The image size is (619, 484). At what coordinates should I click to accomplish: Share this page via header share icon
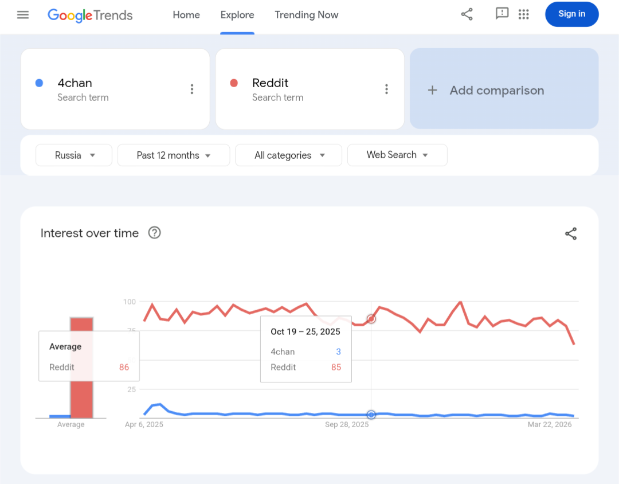click(467, 14)
